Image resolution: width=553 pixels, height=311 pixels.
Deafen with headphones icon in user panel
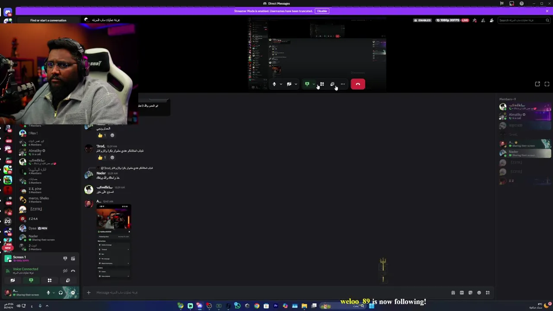[60, 292]
